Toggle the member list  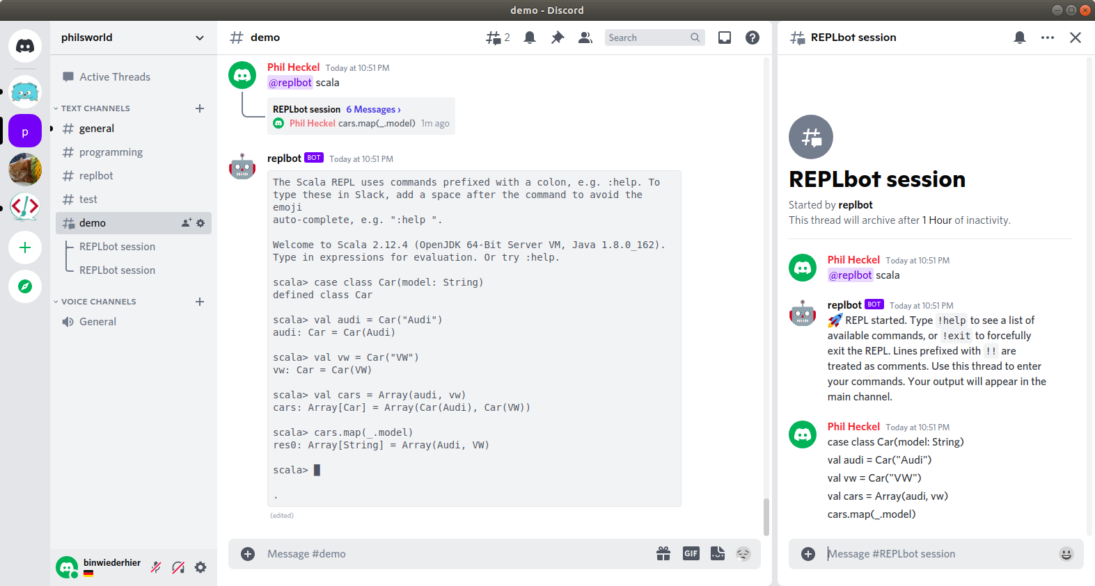[585, 38]
